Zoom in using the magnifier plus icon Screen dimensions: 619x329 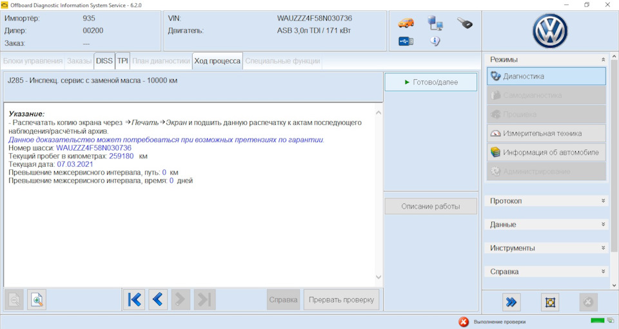pos(37,300)
